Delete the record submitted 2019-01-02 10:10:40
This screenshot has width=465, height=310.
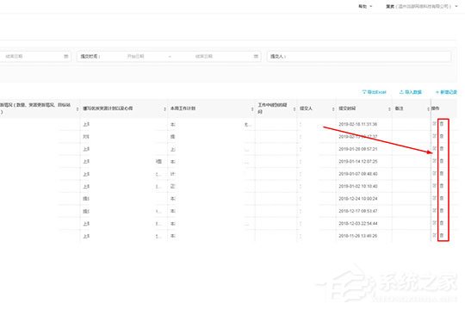coord(442,186)
